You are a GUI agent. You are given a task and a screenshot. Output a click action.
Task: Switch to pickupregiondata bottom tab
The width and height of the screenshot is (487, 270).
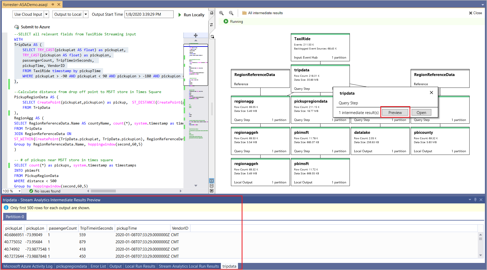coord(71,266)
